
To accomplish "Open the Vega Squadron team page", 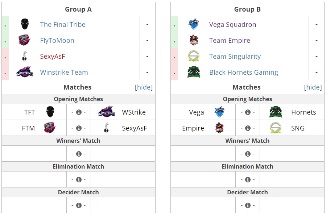I will [x=233, y=24].
